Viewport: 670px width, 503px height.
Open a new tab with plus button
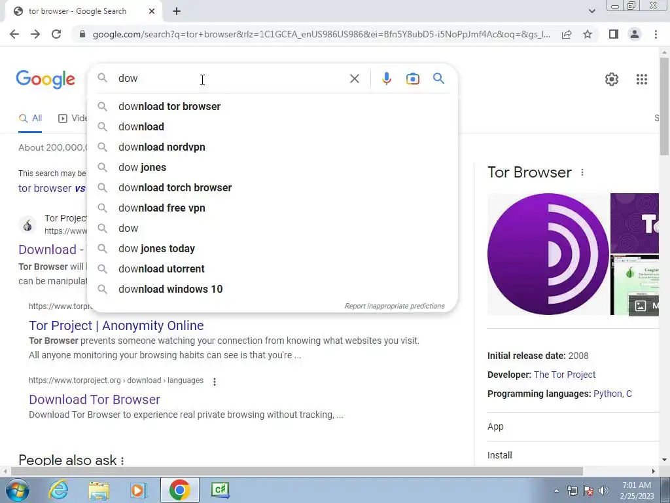177,11
